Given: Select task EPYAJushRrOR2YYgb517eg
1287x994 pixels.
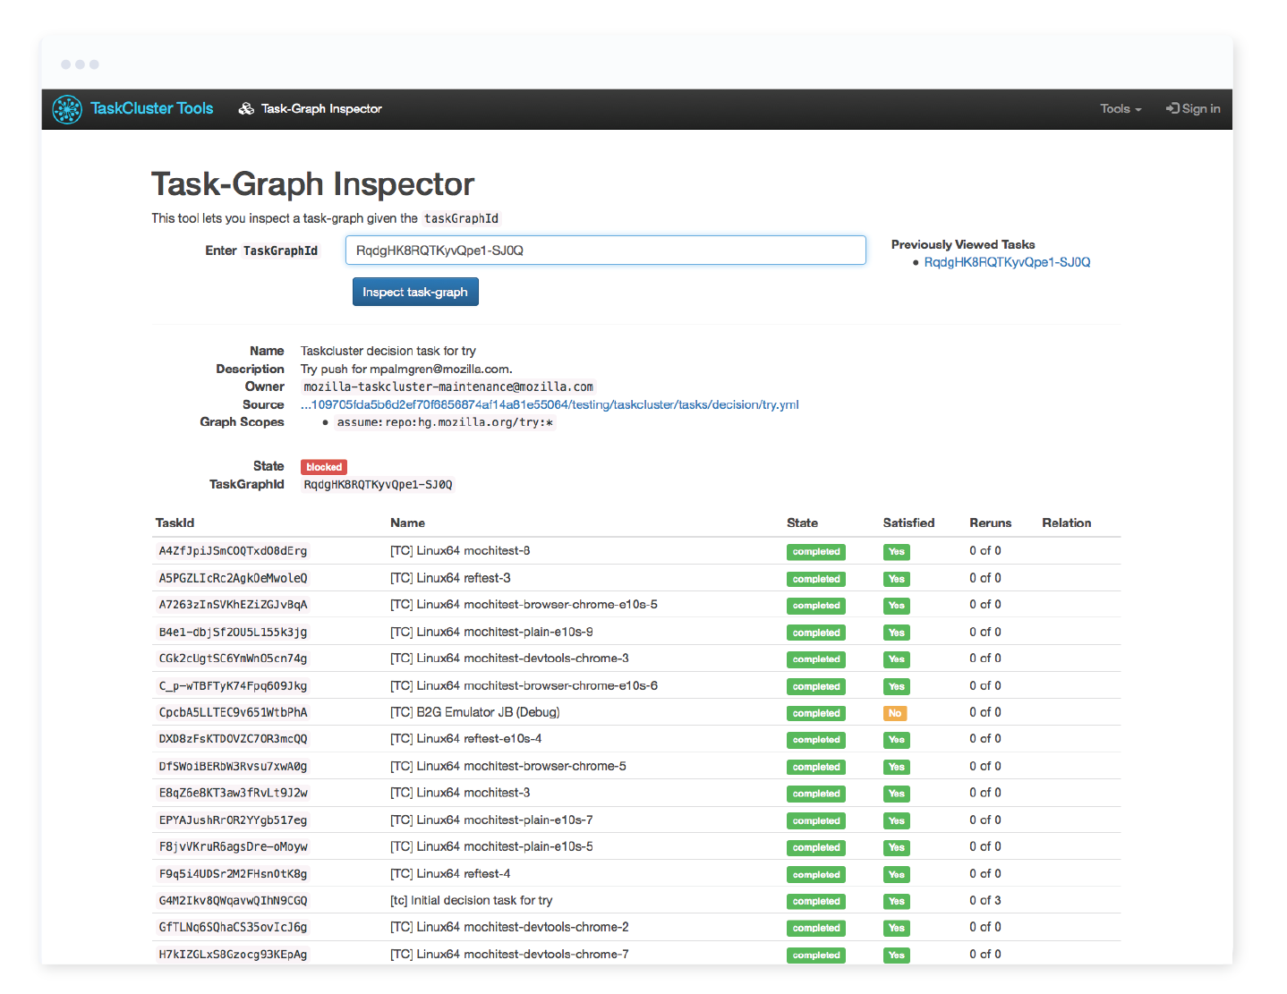Looking at the screenshot, I should 233,820.
